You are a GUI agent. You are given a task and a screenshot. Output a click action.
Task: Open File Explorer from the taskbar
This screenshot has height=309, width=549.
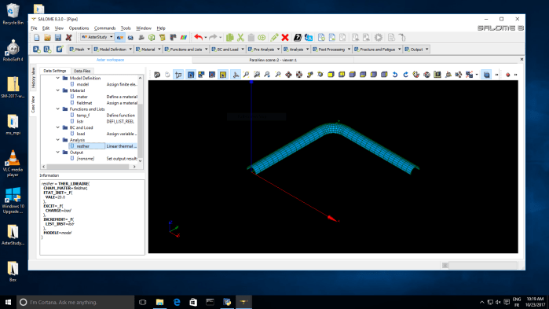click(x=159, y=302)
